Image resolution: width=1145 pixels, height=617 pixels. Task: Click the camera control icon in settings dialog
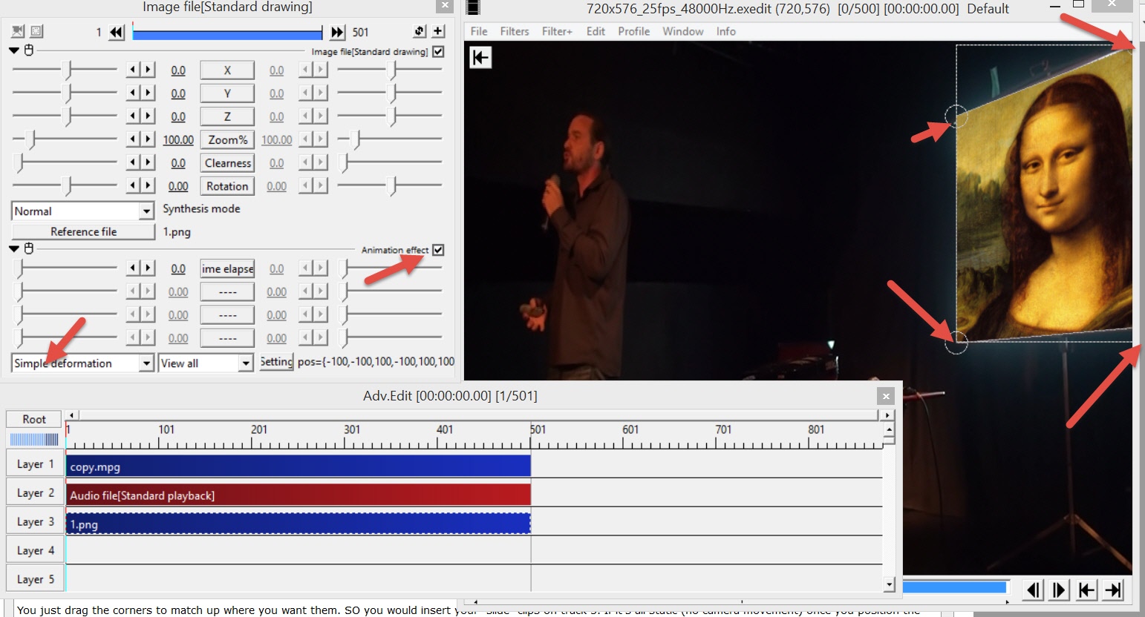pyautogui.click(x=18, y=31)
